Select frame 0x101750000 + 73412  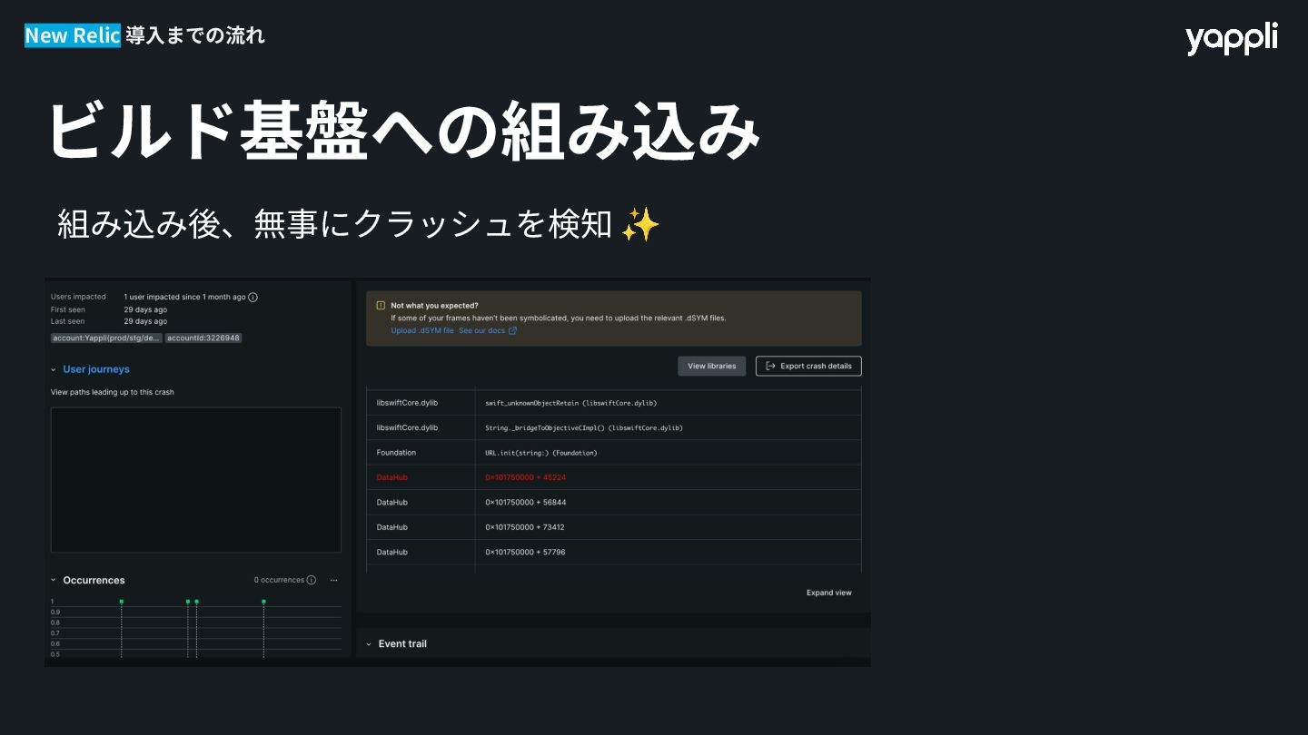tap(613, 527)
